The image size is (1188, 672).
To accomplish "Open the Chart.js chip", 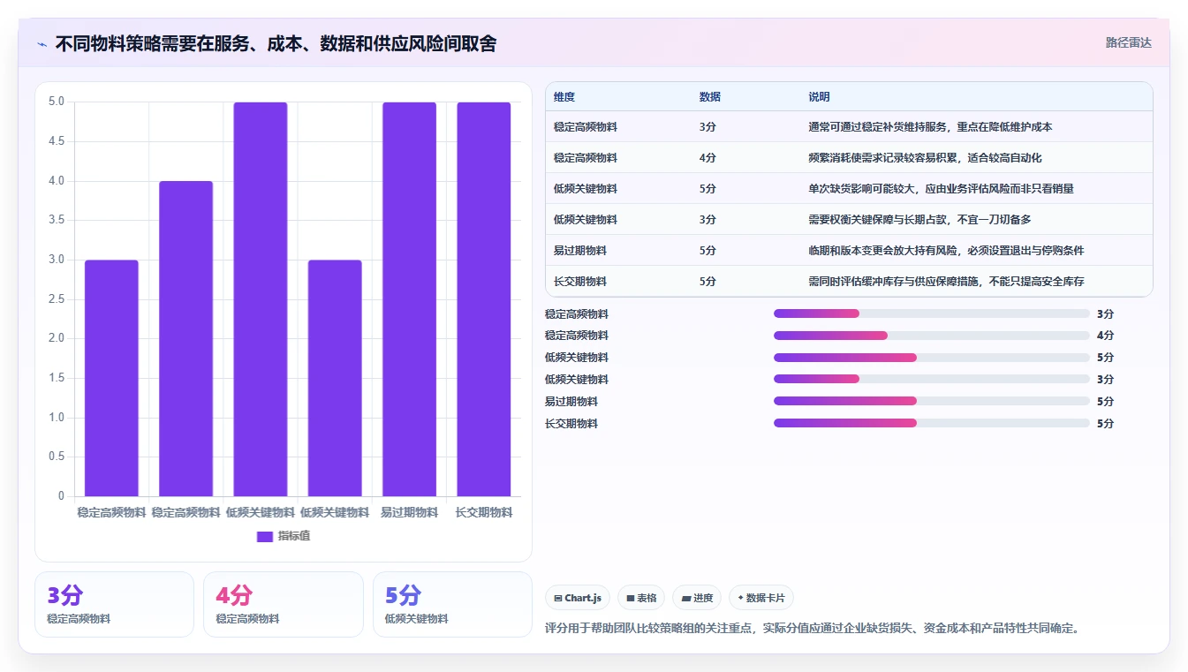I will point(578,598).
